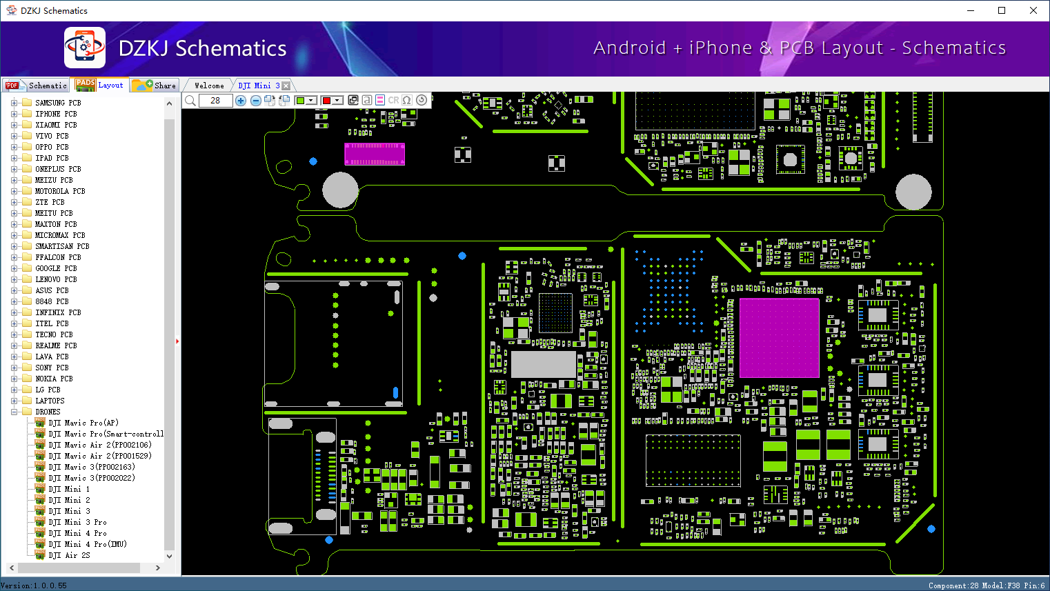1050x591 pixels.
Task: Open DJI Mini 2 layout
Action: 69,500
